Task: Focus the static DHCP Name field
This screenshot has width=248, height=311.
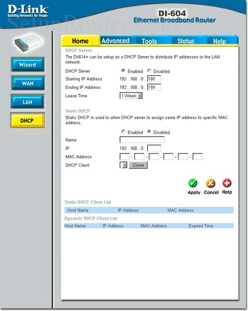Action: [142, 140]
